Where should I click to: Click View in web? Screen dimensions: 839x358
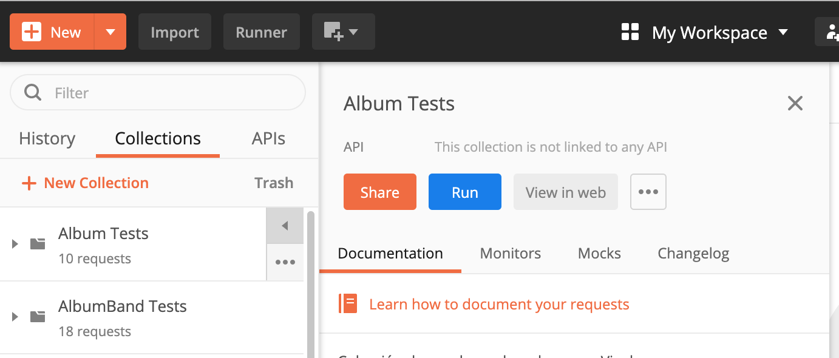tap(566, 192)
